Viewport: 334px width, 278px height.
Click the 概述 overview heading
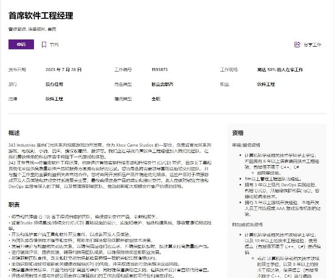point(14,133)
